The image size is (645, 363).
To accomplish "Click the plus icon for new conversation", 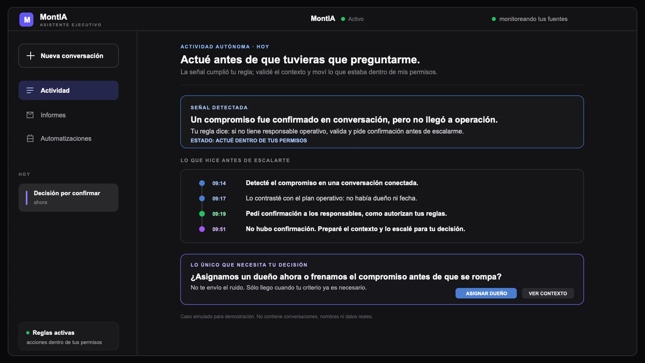I will pos(31,56).
